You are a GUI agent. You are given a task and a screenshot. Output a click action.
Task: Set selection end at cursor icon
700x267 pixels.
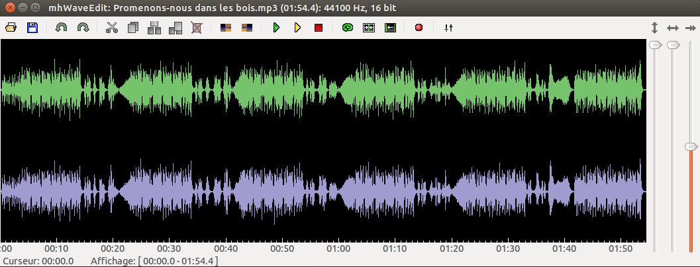click(x=247, y=28)
